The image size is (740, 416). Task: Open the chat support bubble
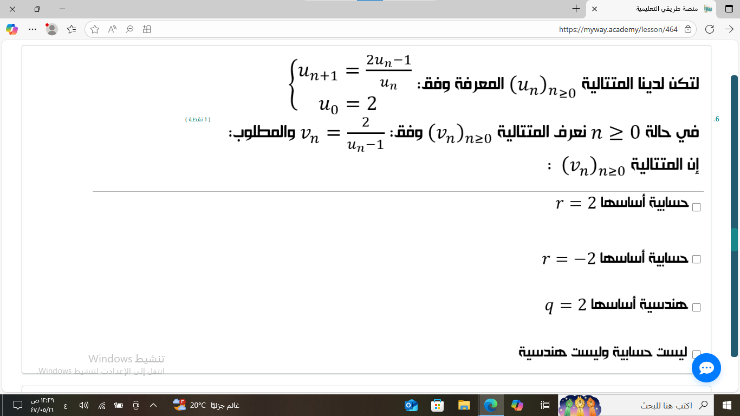click(x=706, y=368)
